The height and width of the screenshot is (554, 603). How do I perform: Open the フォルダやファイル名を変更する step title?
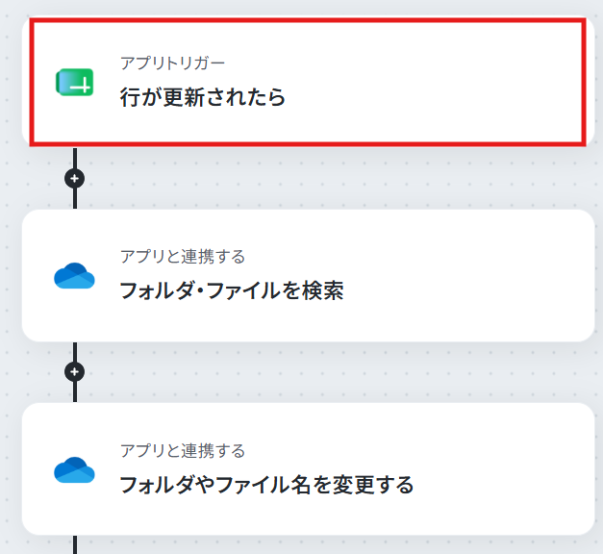267,485
